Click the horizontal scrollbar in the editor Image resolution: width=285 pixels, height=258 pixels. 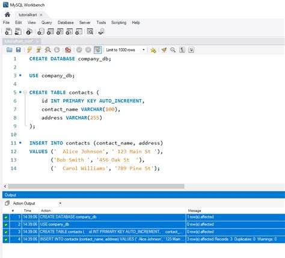pos(96,186)
